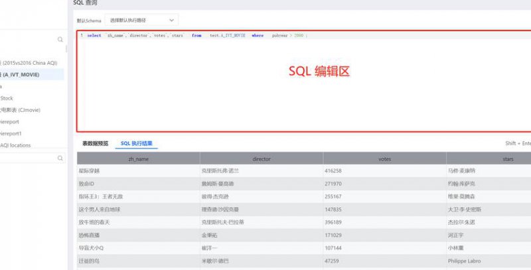Click the select statement line in the SQL editor
This screenshot has width=531, height=270.
click(x=197, y=35)
